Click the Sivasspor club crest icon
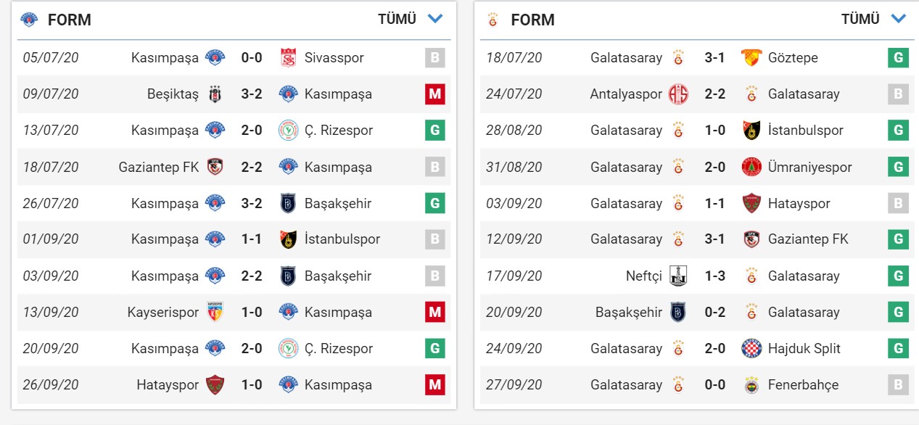The image size is (919, 425). (289, 58)
